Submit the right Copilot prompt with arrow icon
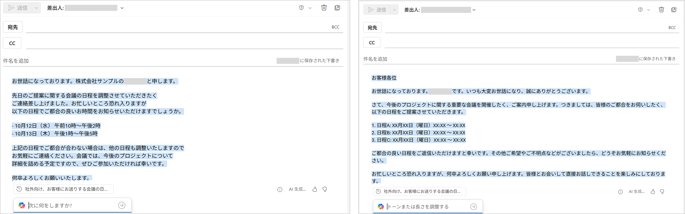 (473, 207)
